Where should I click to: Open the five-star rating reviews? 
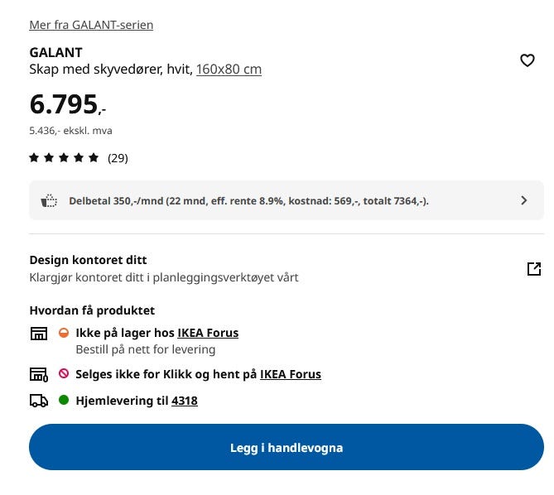64,157
